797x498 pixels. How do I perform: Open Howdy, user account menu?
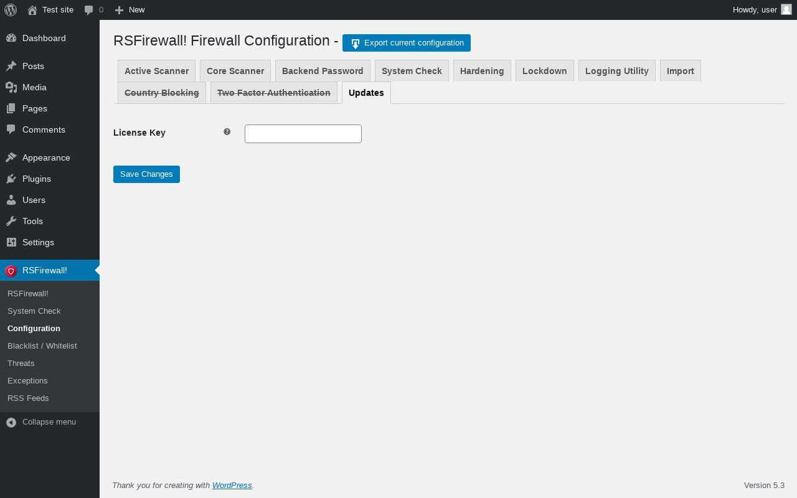click(762, 10)
